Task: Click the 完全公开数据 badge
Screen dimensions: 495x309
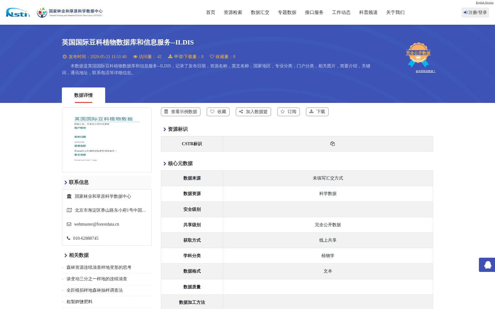Action: point(418,55)
